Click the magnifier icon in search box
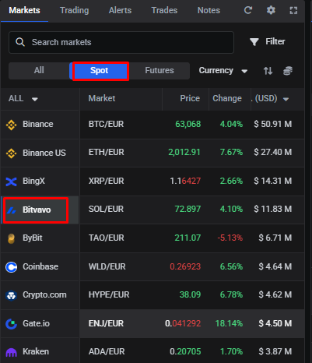 (x=20, y=42)
